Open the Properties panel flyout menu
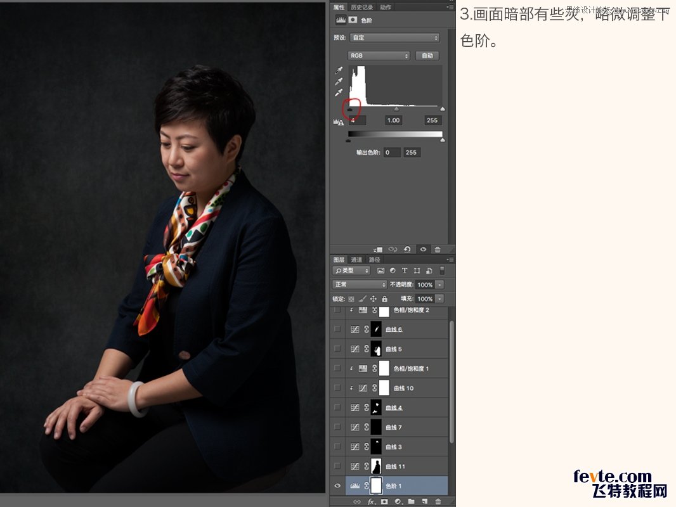 click(x=450, y=8)
